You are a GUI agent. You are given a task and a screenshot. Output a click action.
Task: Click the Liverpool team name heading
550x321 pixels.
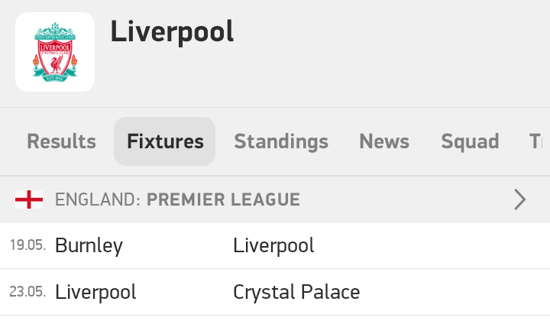tap(172, 31)
